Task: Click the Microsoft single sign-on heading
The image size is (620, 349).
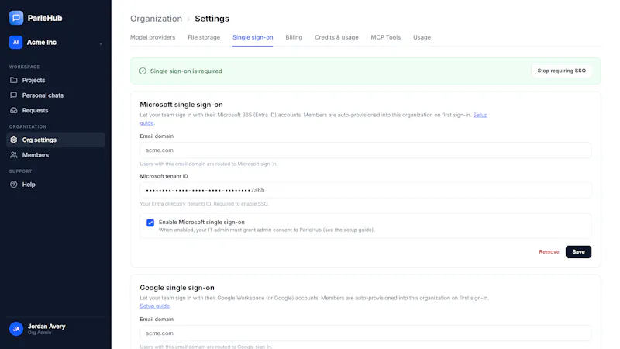Action: tap(181, 105)
